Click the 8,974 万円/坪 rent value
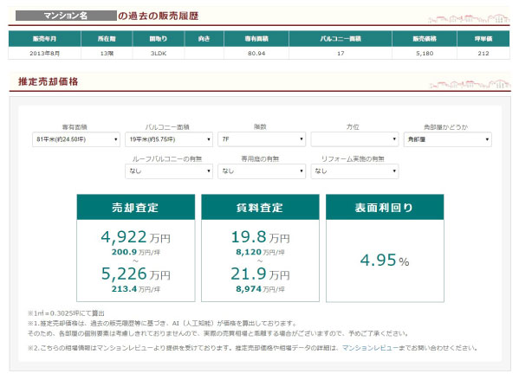 tap(260, 289)
